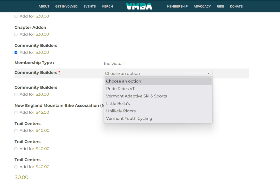
Task: Navigate to the ADVOCACY section
Action: [202, 7]
